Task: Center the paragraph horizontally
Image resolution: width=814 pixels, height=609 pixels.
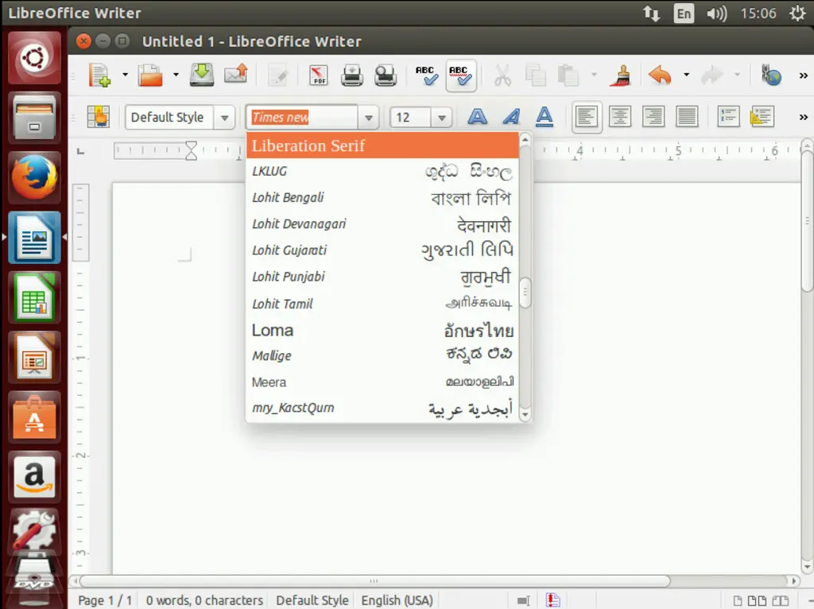Action: (620, 117)
